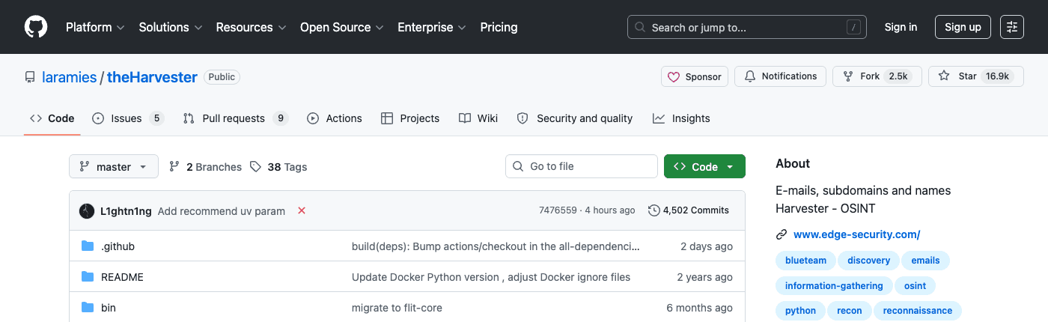Screen dimensions: 1048x322
Task: Switch to the Issues tab
Action: (128, 118)
